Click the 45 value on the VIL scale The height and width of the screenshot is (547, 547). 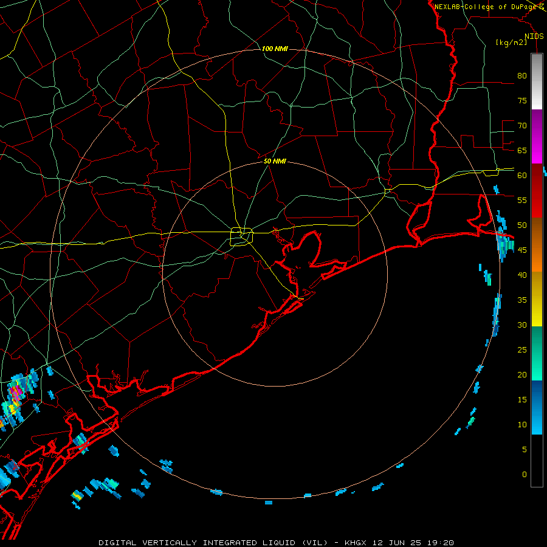522,250
